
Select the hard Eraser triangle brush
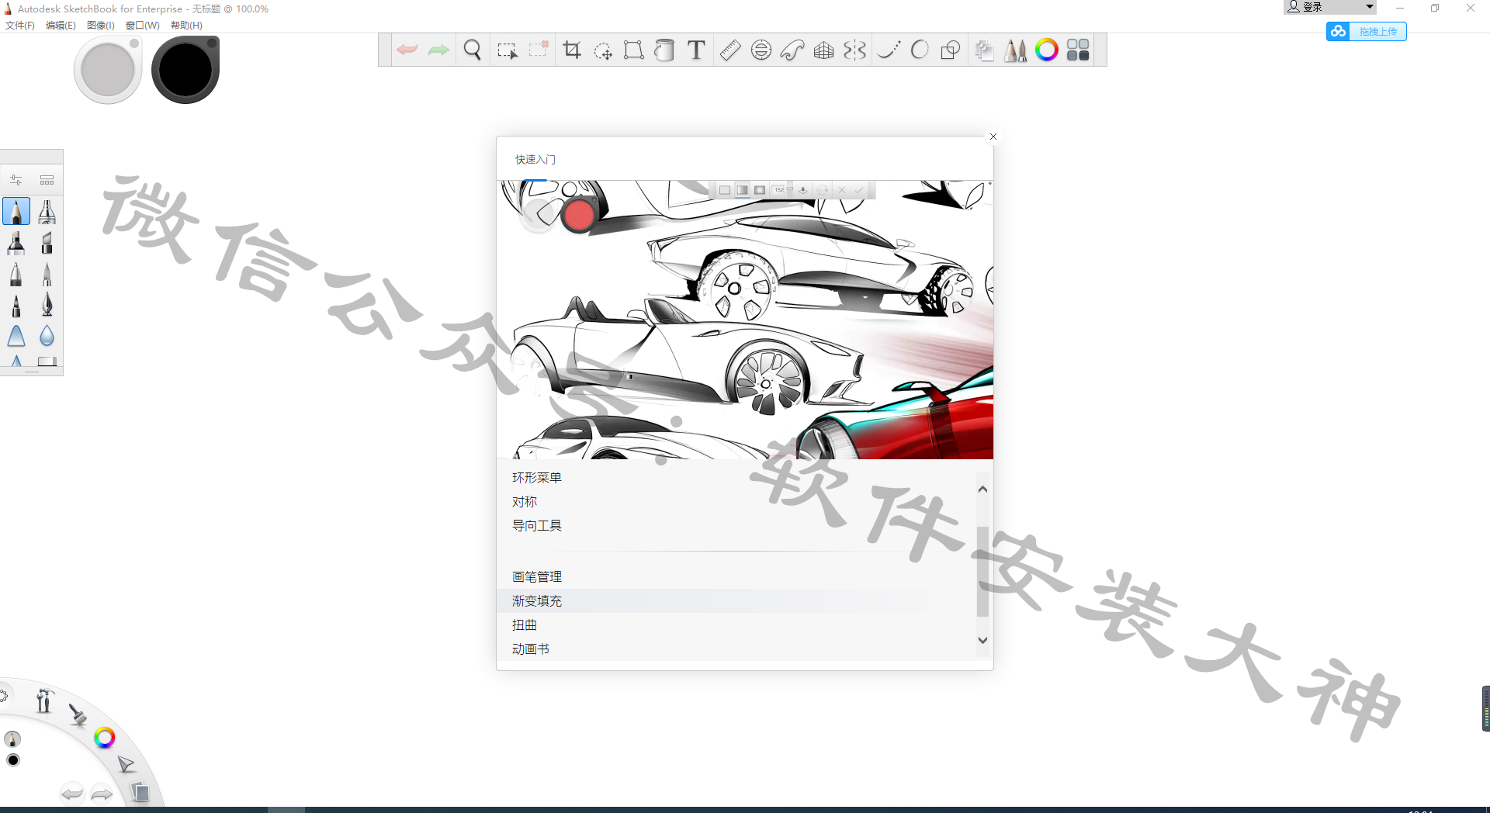click(x=16, y=336)
